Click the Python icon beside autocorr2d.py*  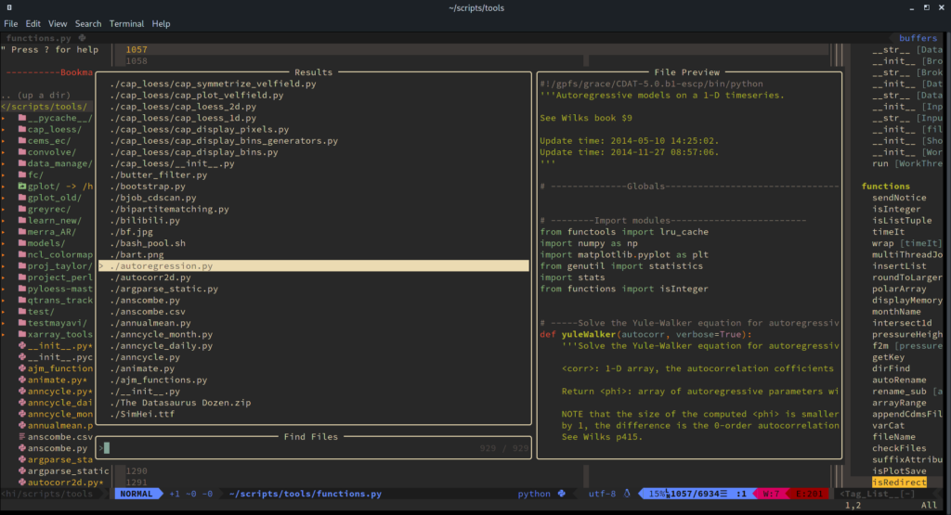coord(22,483)
